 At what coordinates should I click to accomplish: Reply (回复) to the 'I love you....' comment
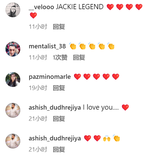coord(59,119)
